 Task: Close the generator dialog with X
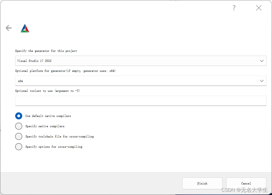[x=259, y=8]
